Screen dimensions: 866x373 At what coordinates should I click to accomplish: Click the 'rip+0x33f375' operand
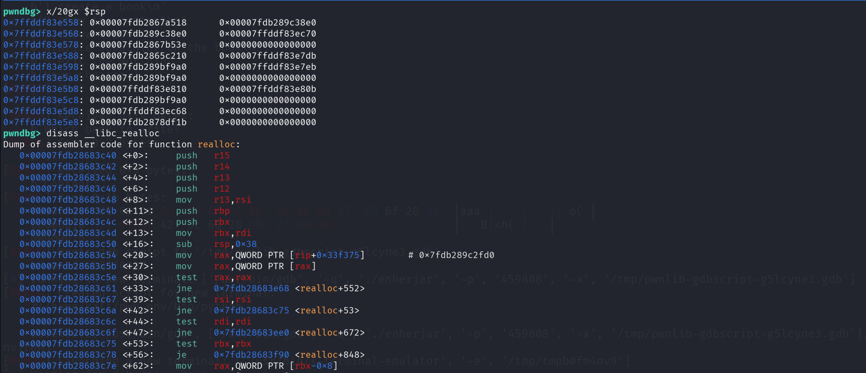pyautogui.click(x=327, y=255)
